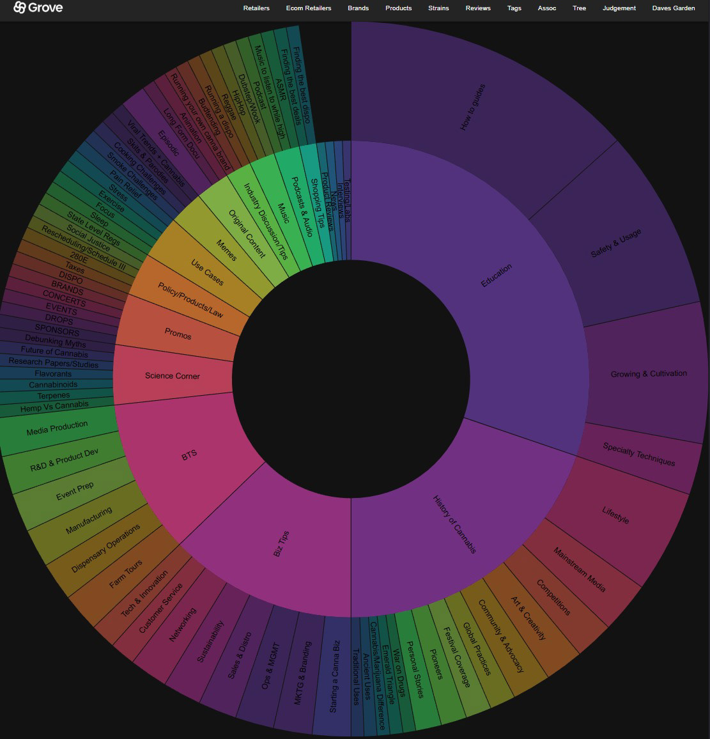The height and width of the screenshot is (739, 710).
Task: Select the Dispensary Operations segment
Action: click(x=105, y=548)
